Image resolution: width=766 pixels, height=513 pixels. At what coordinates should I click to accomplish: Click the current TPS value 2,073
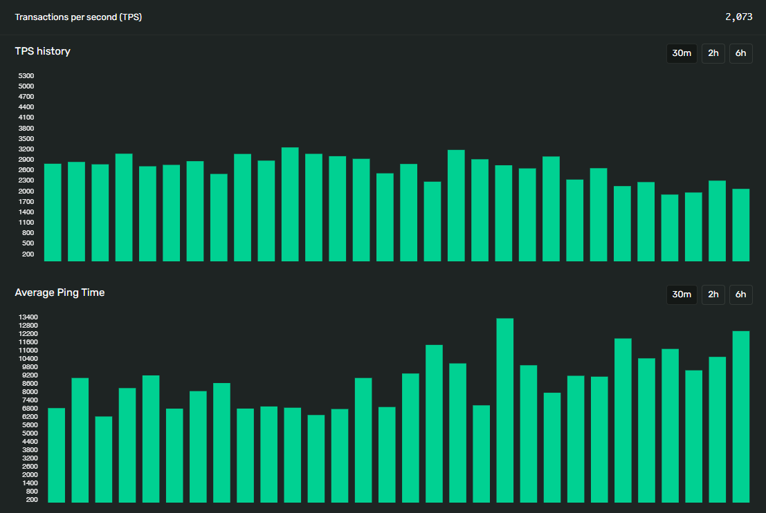[738, 17]
